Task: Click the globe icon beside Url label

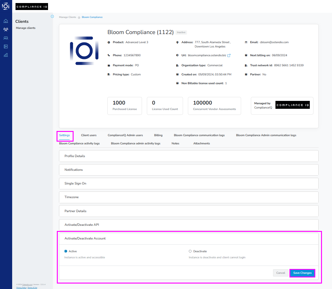Action: [x=178, y=55]
